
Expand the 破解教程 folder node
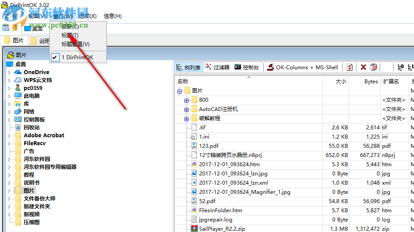coord(186,119)
